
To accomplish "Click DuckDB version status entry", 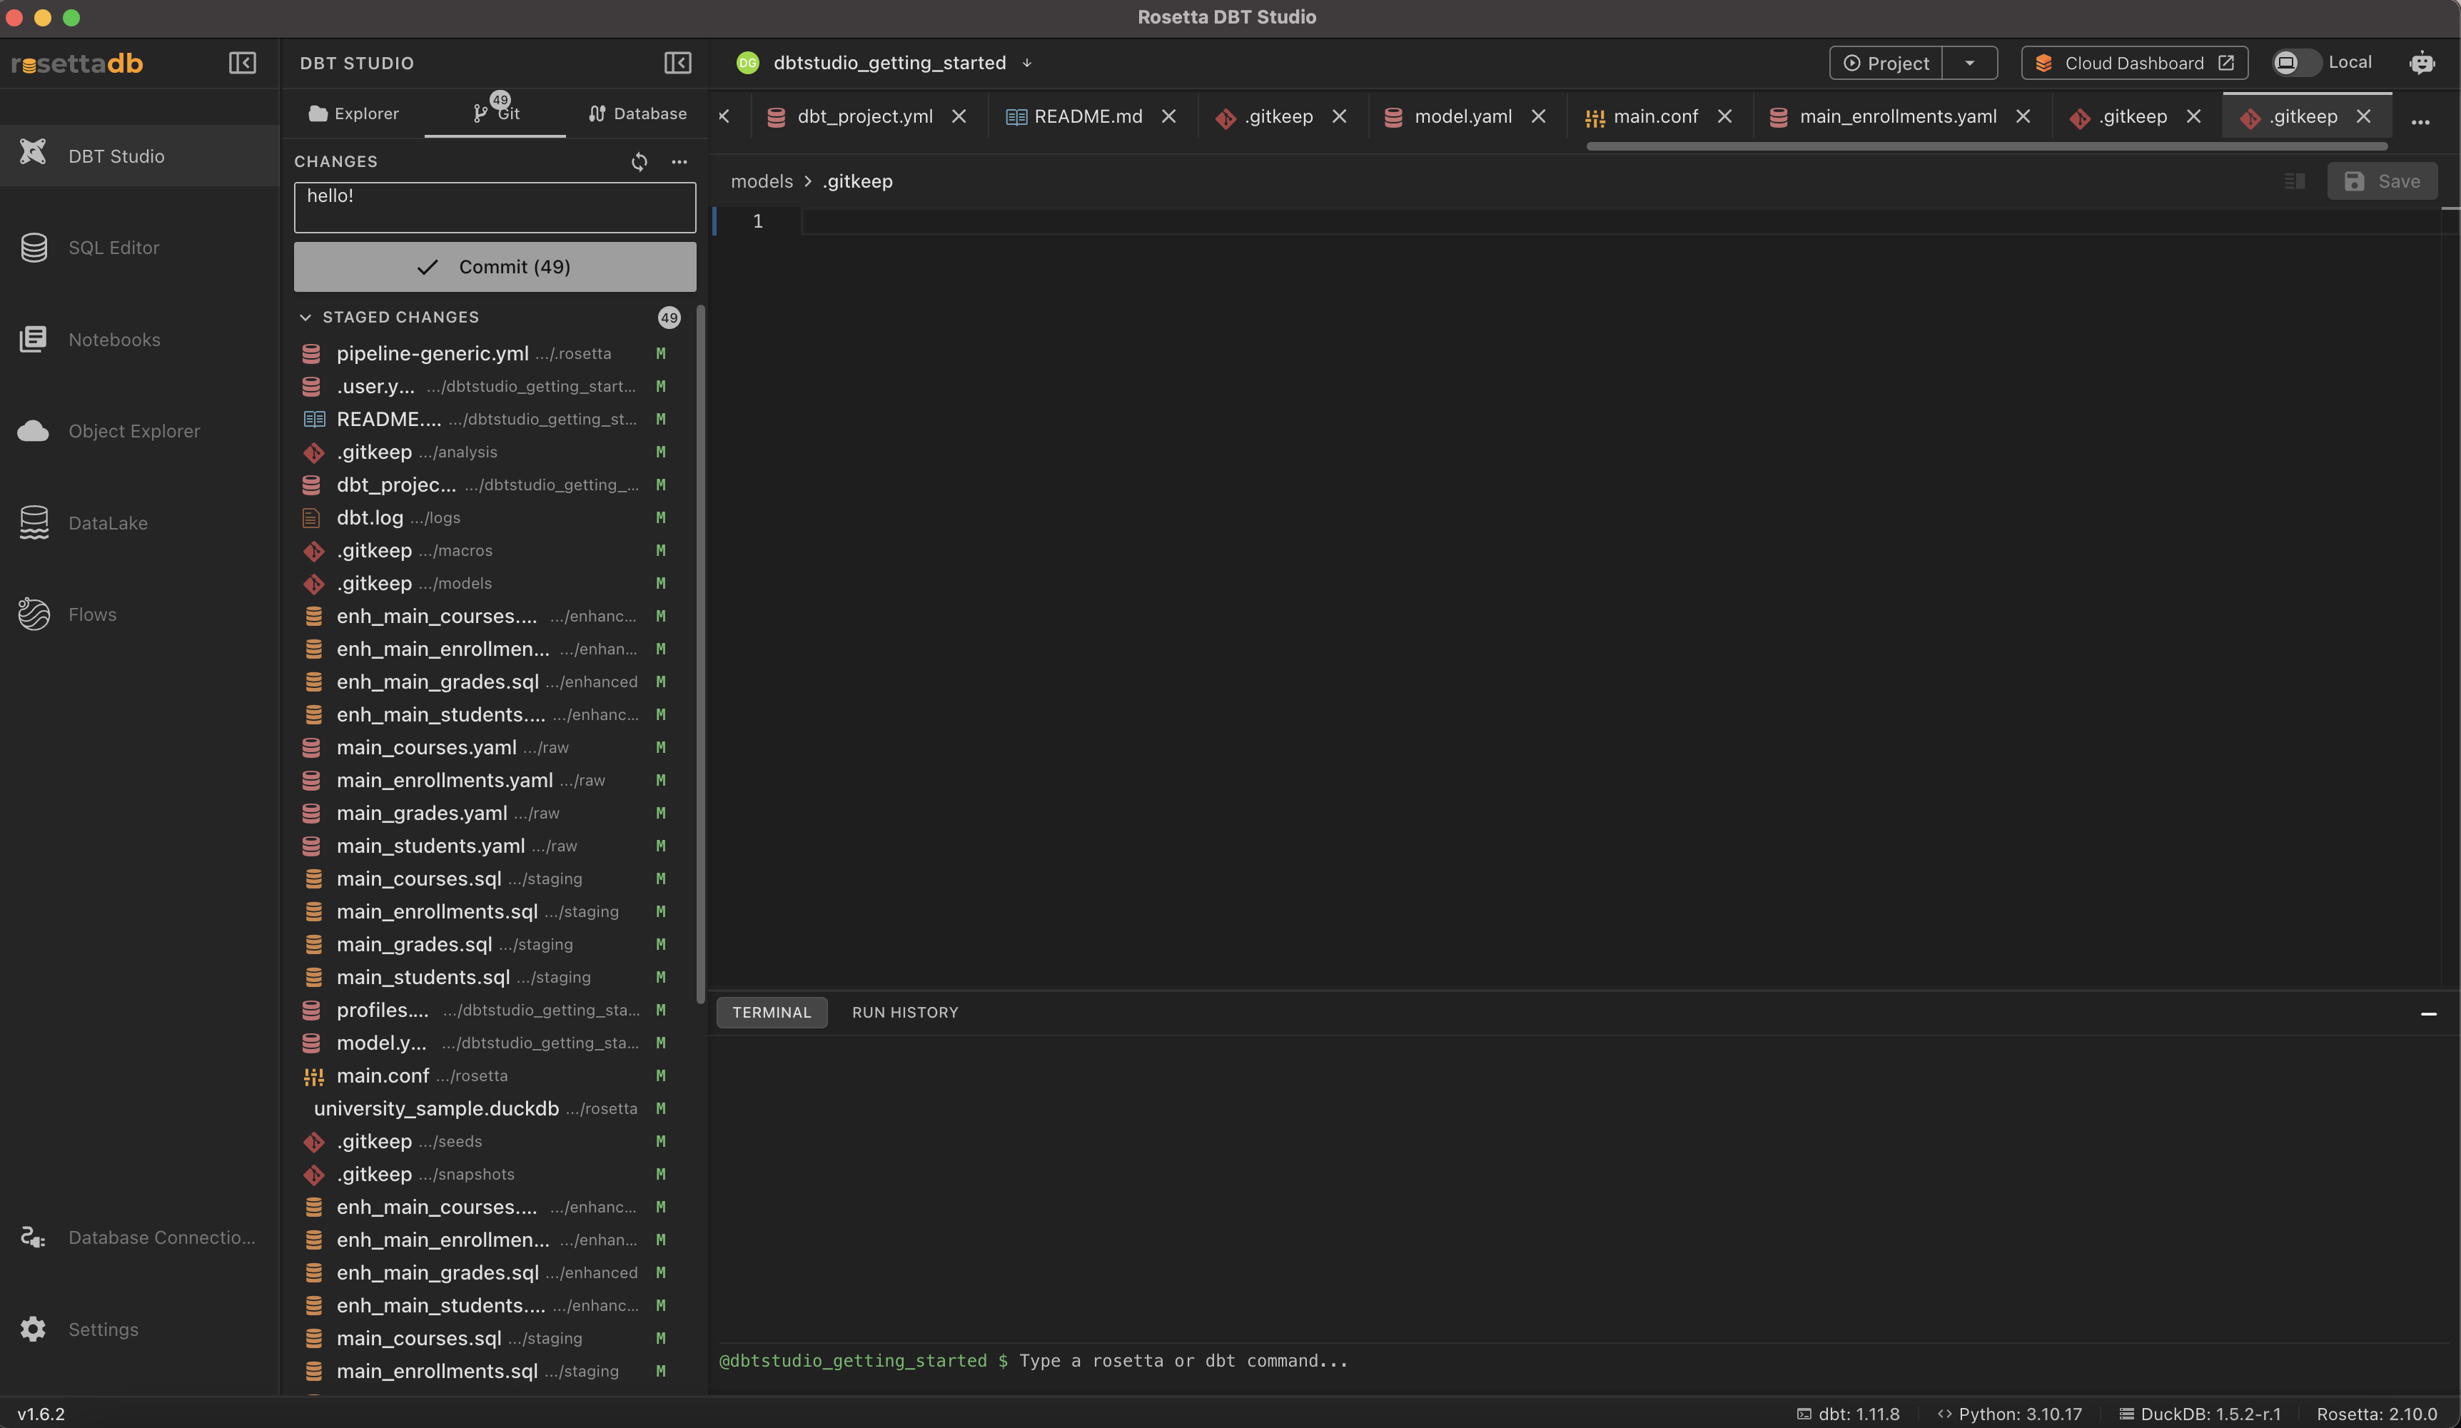I will tap(2199, 1413).
